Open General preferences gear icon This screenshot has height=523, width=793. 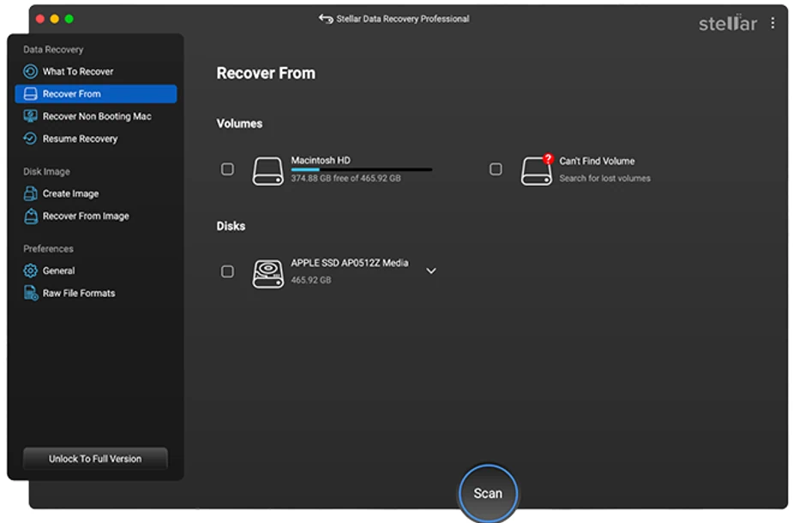click(x=32, y=270)
